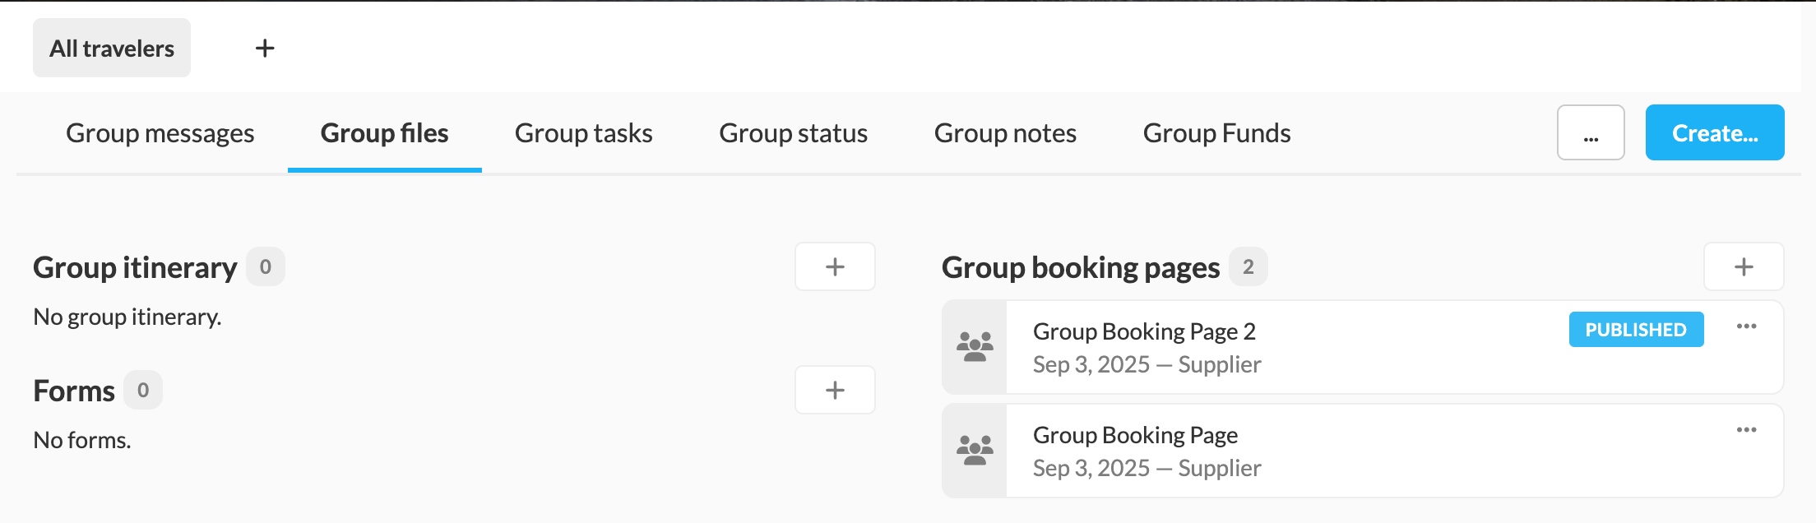Image resolution: width=1816 pixels, height=523 pixels.
Task: Open the unpublished Group Booking Page entry
Action: [1135, 435]
